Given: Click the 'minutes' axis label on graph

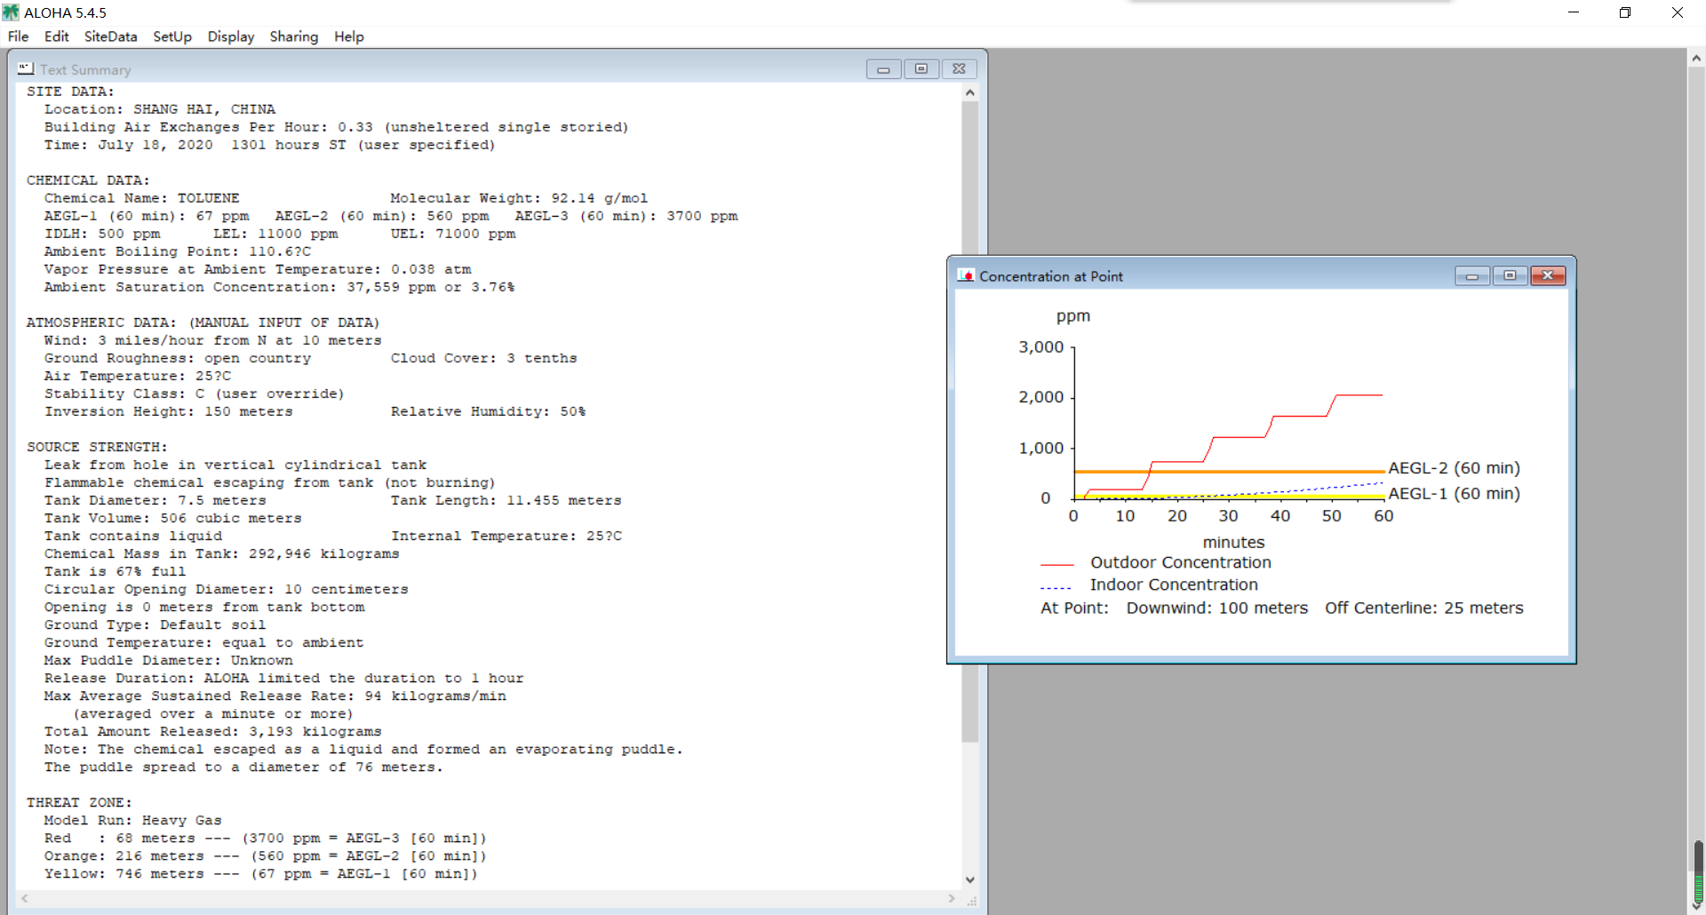Looking at the screenshot, I should [x=1233, y=543].
